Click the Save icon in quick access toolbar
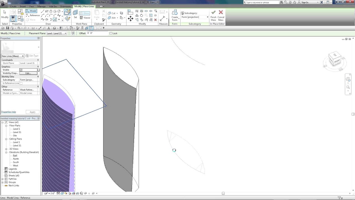This screenshot has width=355, height=200. [7, 28]
